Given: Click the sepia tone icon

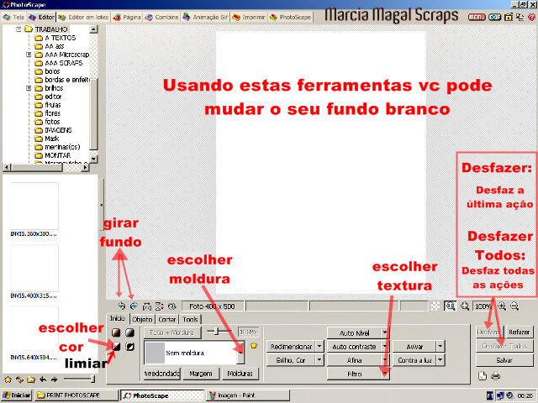Looking at the screenshot, I should click(x=116, y=332).
